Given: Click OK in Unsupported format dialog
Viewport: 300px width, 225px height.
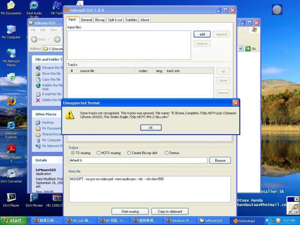Looking at the screenshot, I should click(x=151, y=127).
